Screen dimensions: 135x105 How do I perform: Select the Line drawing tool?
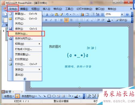coord(40,96)
